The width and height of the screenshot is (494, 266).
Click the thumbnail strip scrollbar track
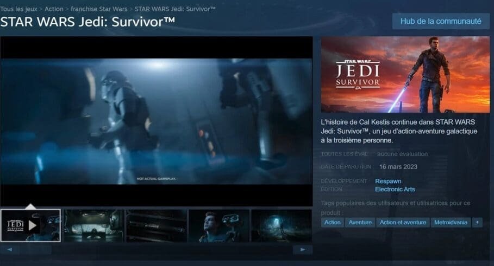click(156, 250)
